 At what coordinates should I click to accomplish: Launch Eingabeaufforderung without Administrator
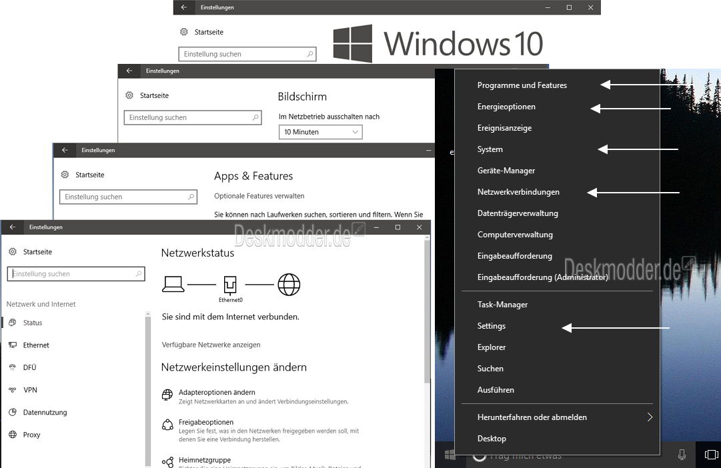(514, 256)
